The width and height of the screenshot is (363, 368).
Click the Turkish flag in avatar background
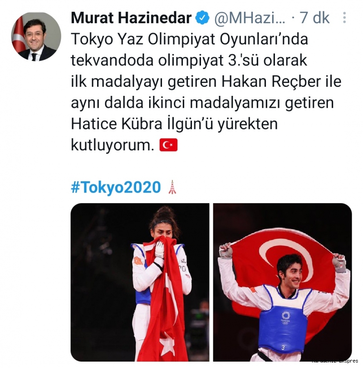18,35
